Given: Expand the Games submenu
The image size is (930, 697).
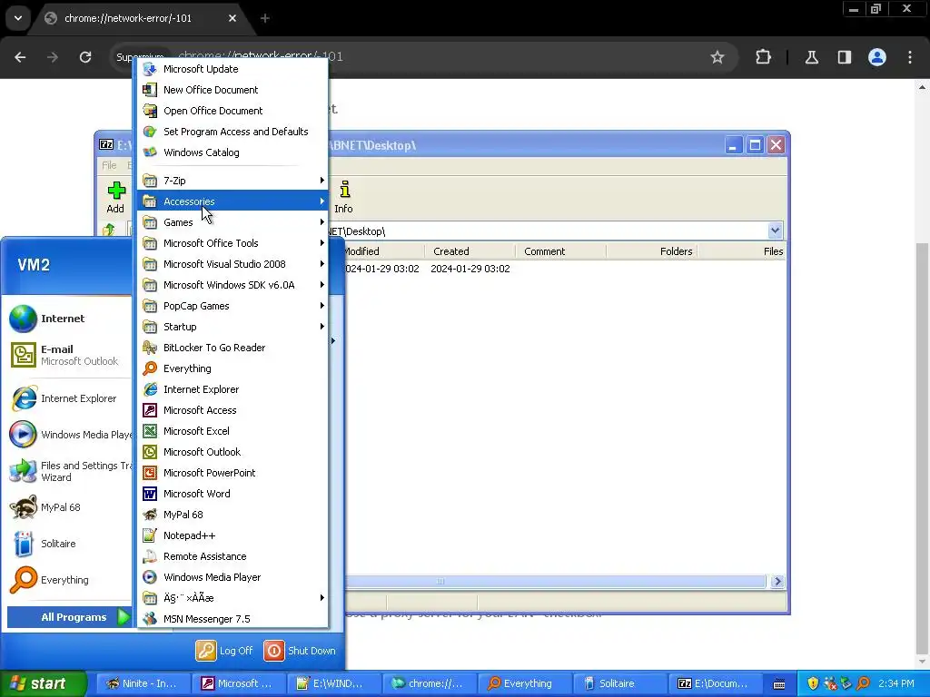Looking at the screenshot, I should pos(232,222).
